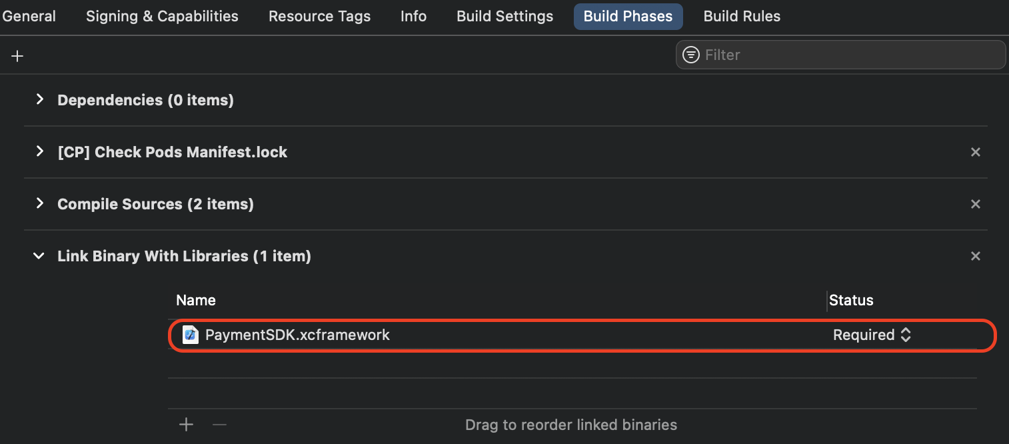Add a library with the bottom plus button
Viewport: 1009px width, 444px height.
tap(187, 425)
